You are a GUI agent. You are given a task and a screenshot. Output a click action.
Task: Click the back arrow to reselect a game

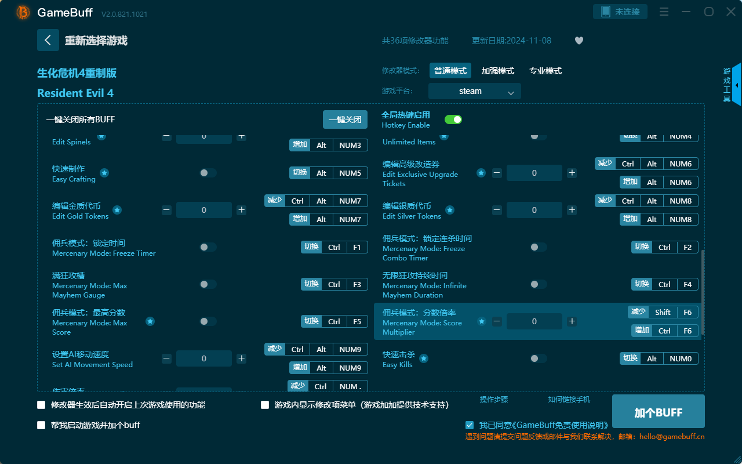coord(48,39)
